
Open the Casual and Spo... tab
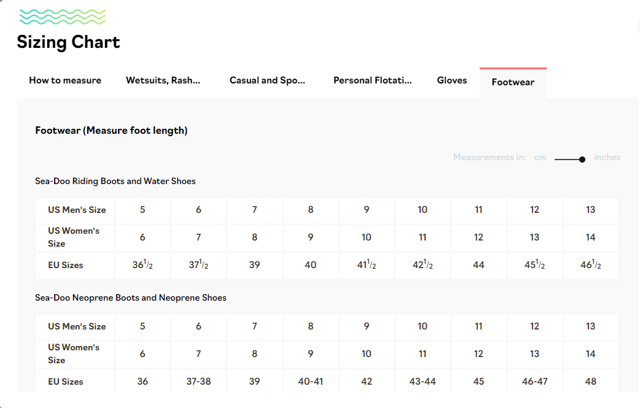(267, 80)
